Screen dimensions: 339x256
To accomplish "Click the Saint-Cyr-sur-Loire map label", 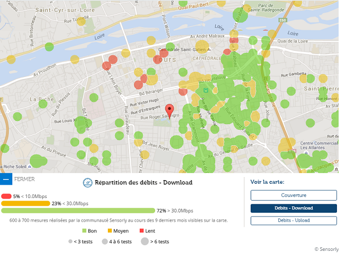I will coord(65,10).
